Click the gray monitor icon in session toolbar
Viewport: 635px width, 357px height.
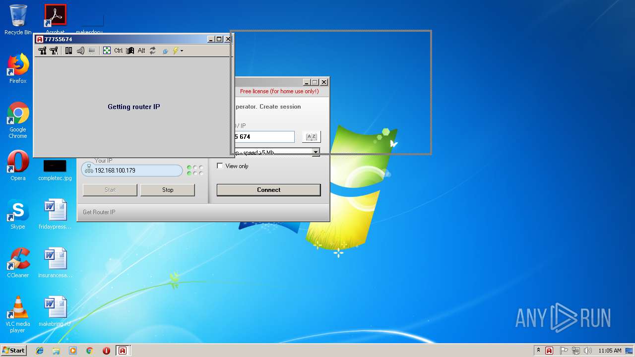(x=92, y=51)
